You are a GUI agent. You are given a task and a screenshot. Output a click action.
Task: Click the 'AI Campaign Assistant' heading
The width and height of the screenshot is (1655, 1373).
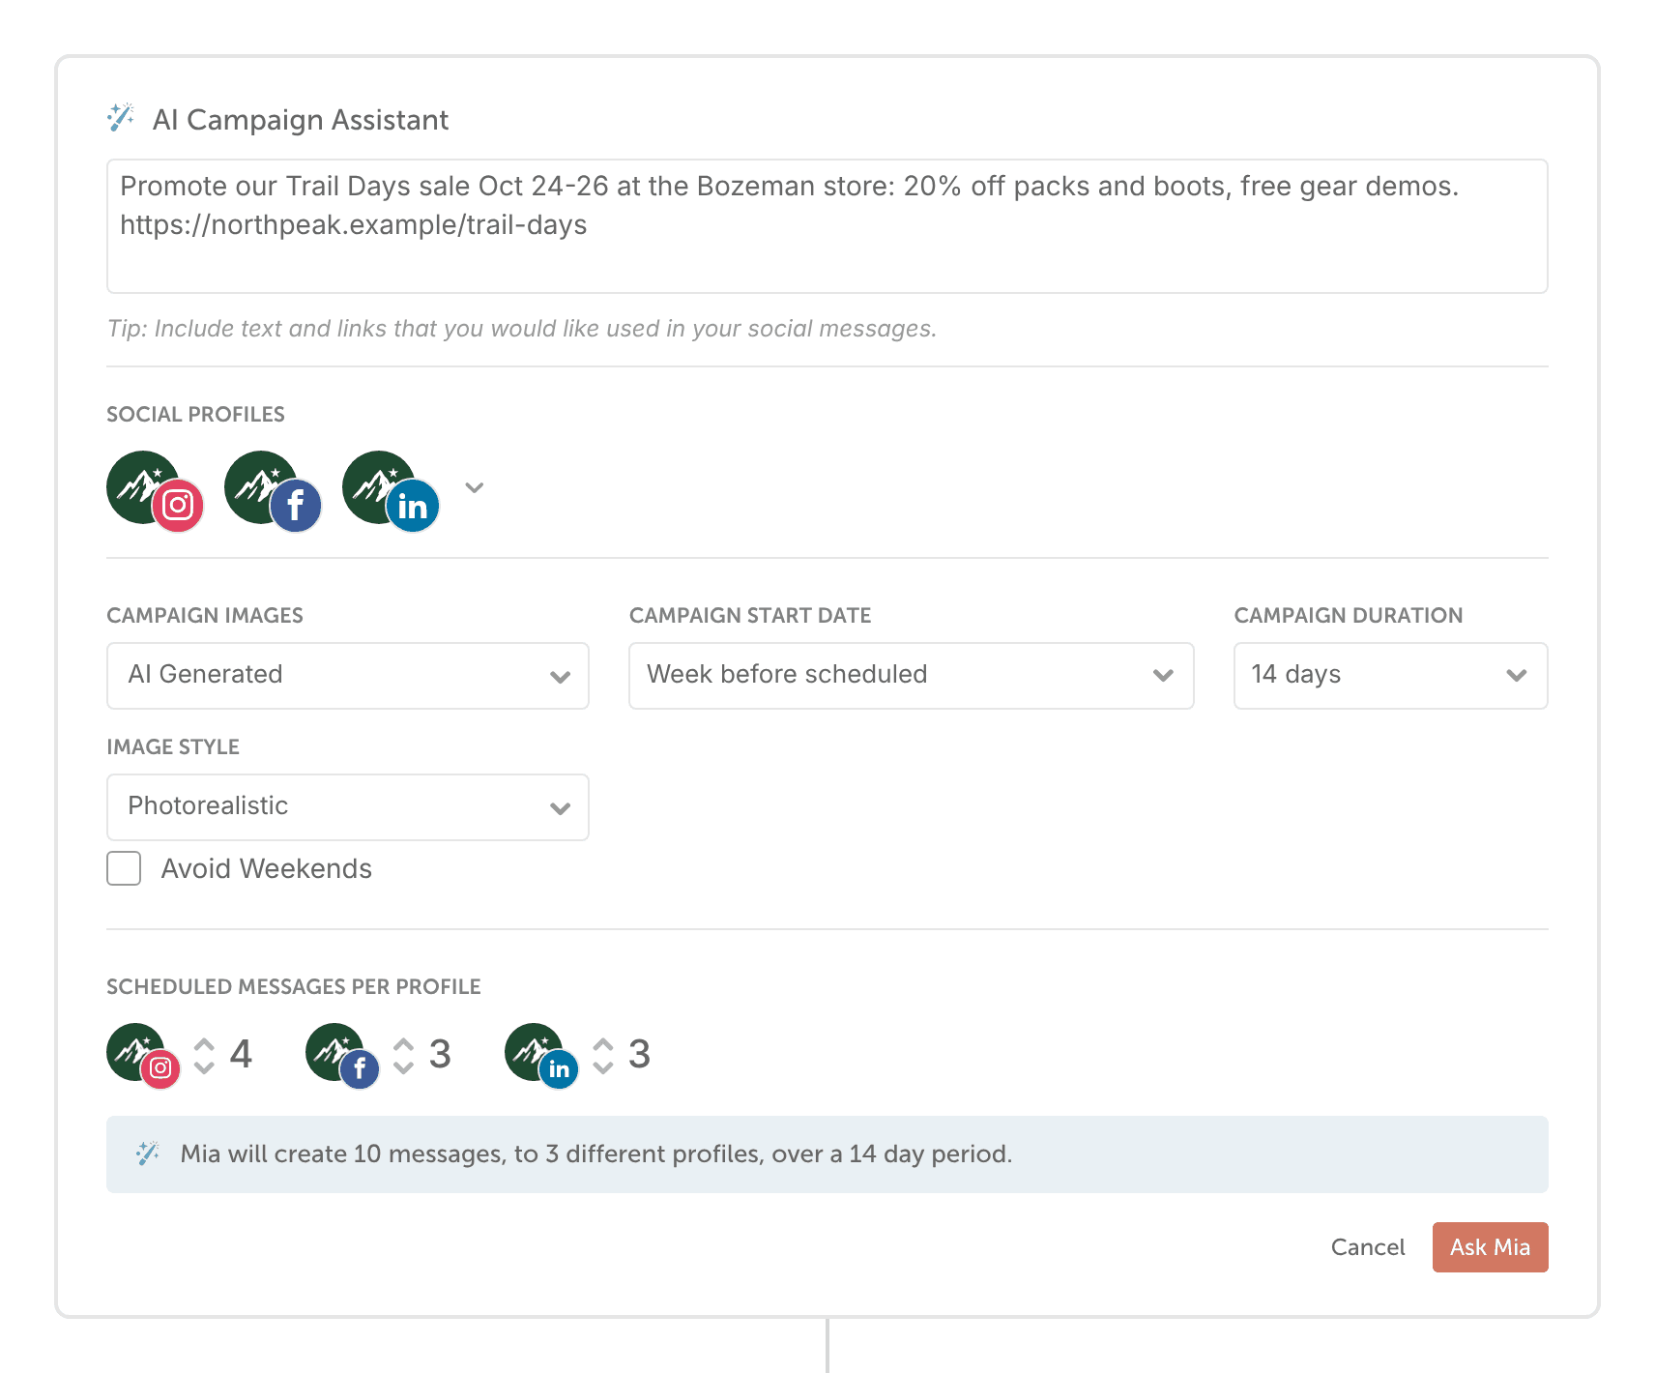click(x=301, y=119)
